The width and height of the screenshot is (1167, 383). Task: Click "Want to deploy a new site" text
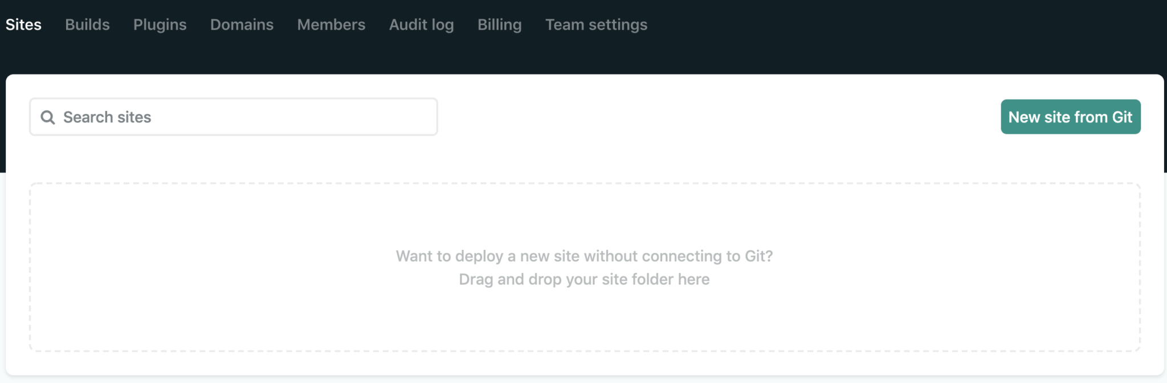(x=584, y=256)
